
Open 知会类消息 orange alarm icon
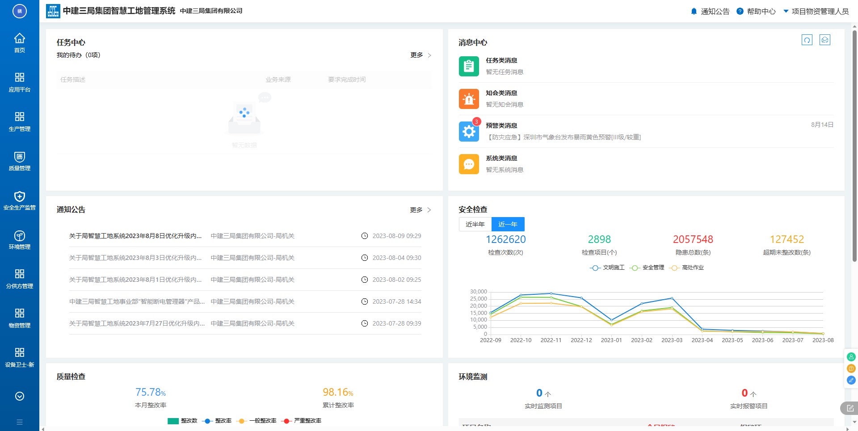click(469, 99)
